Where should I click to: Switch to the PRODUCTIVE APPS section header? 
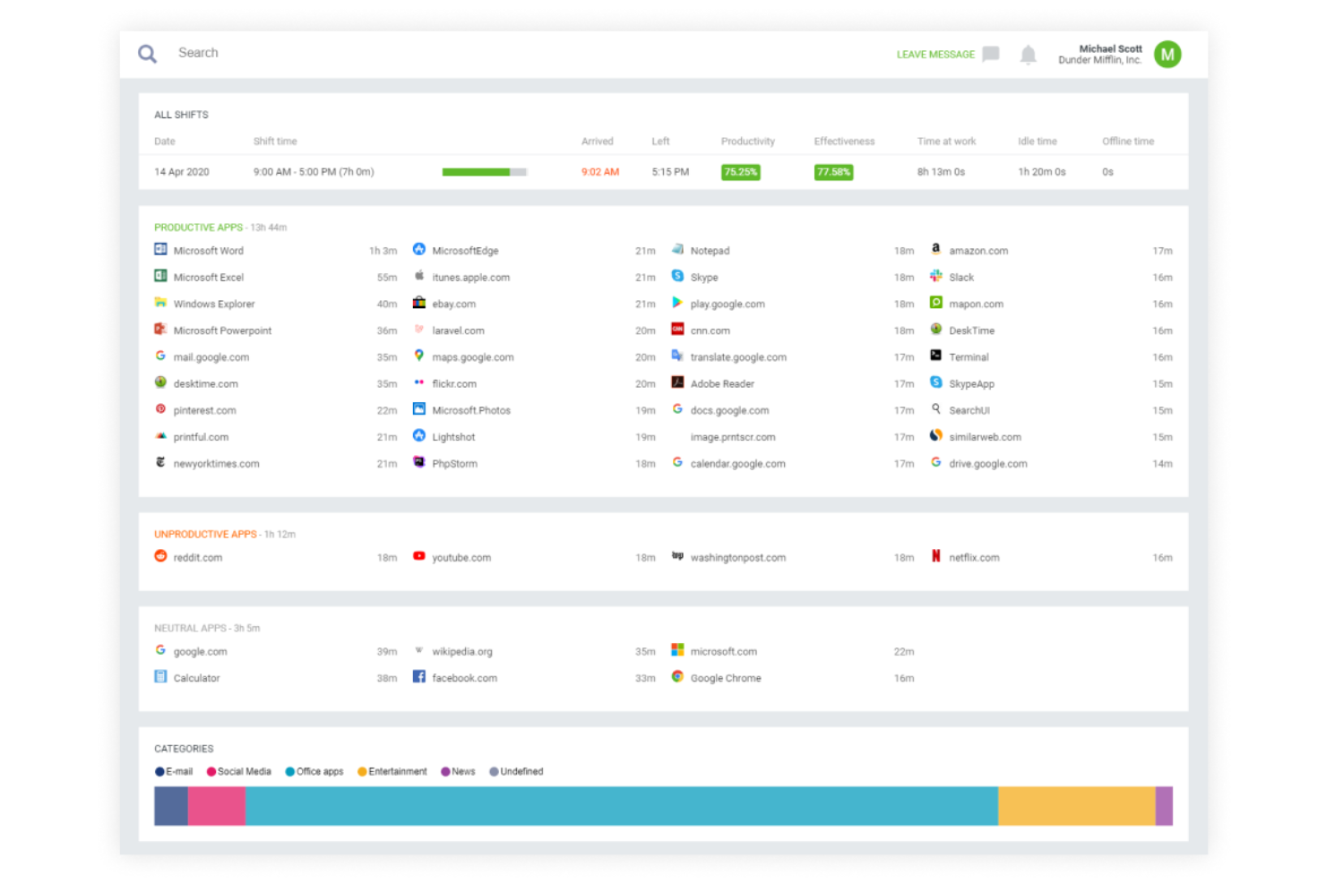[x=198, y=227]
